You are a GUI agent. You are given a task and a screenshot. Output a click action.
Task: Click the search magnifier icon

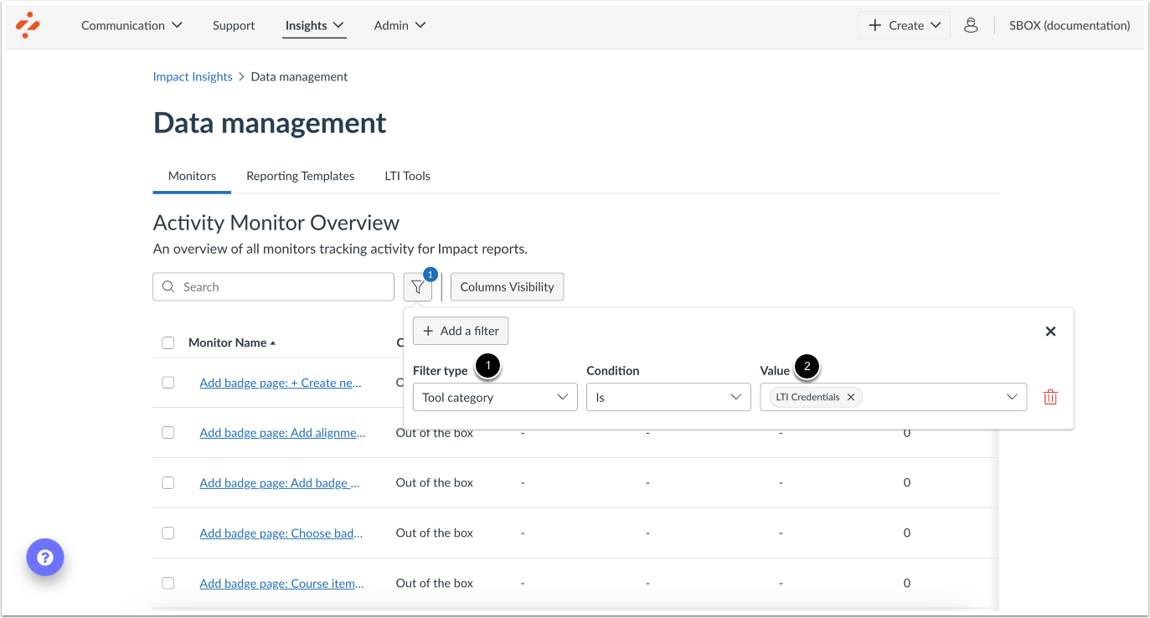click(x=168, y=286)
